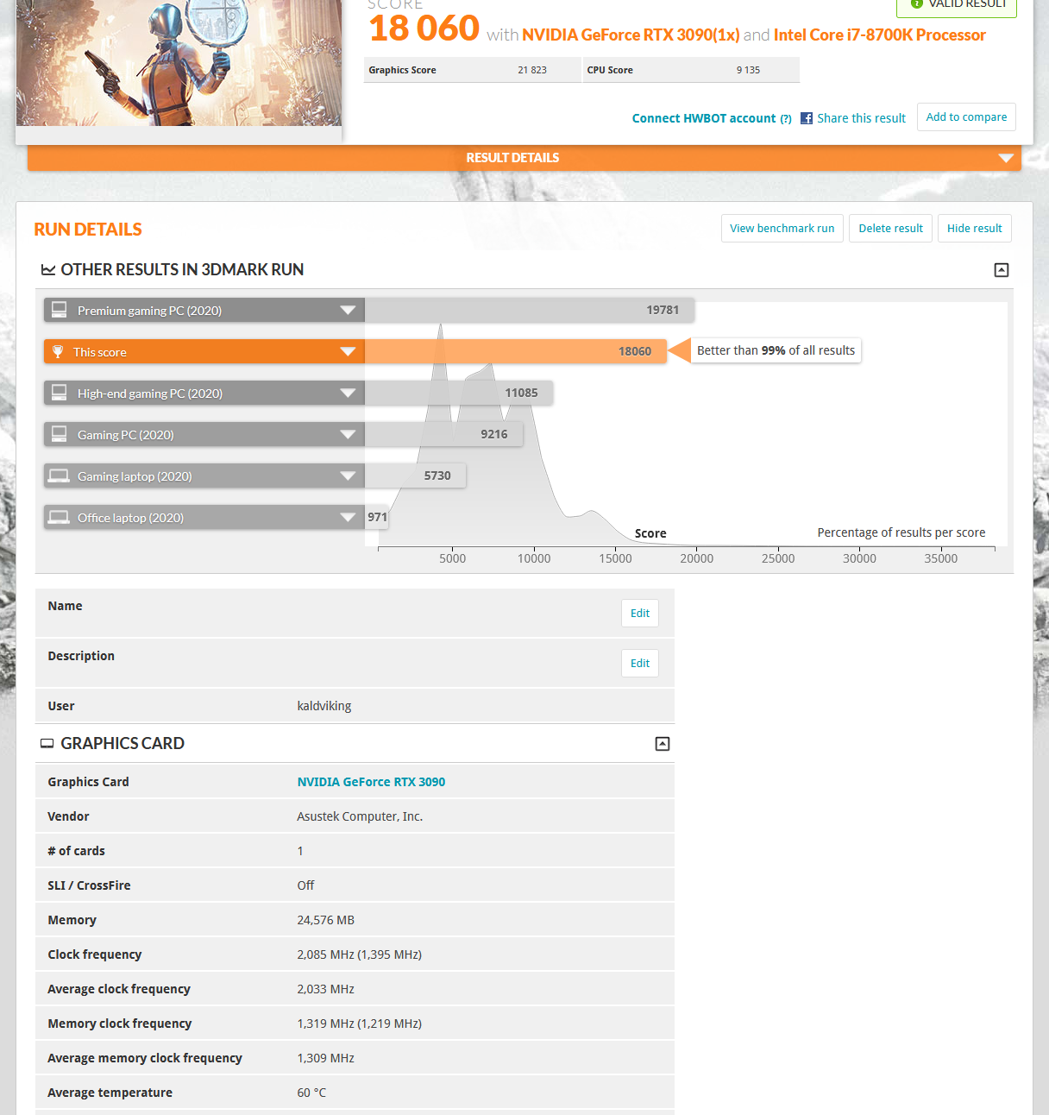Click the laptop icon for Gaming laptop

click(x=59, y=476)
